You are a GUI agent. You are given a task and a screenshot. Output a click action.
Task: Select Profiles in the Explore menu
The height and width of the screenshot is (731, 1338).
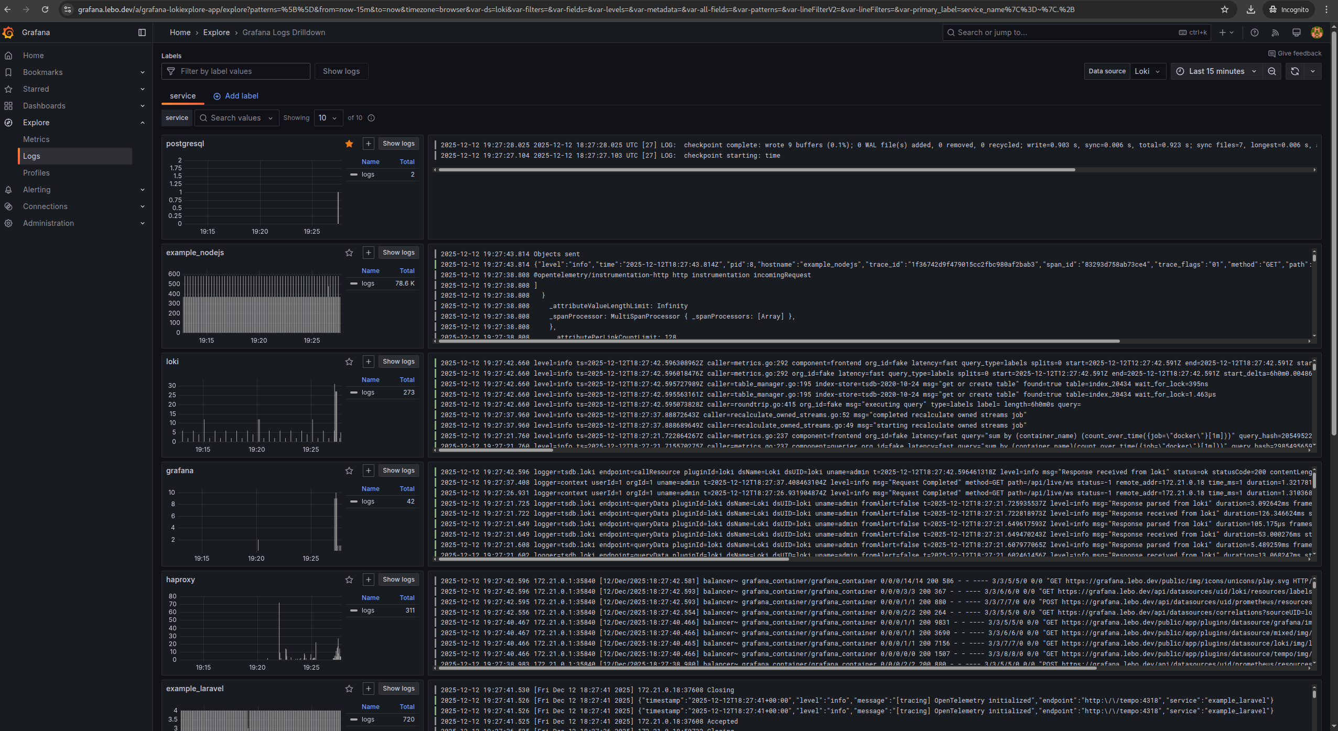36,172
